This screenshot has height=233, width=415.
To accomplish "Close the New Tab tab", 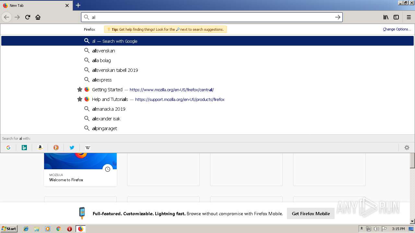I will [67, 6].
